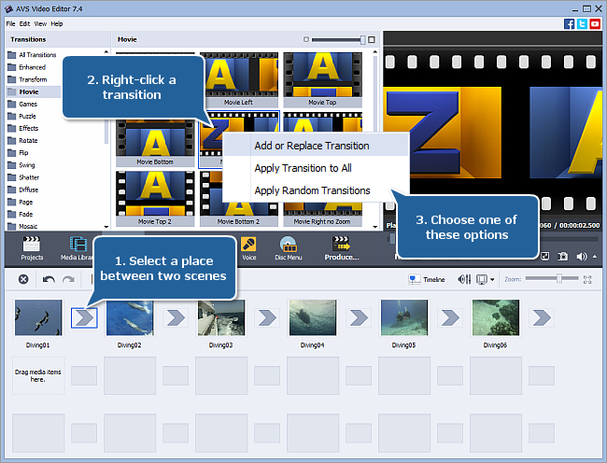Click the delete (X) timeline icon
607x463 pixels.
coord(23,279)
